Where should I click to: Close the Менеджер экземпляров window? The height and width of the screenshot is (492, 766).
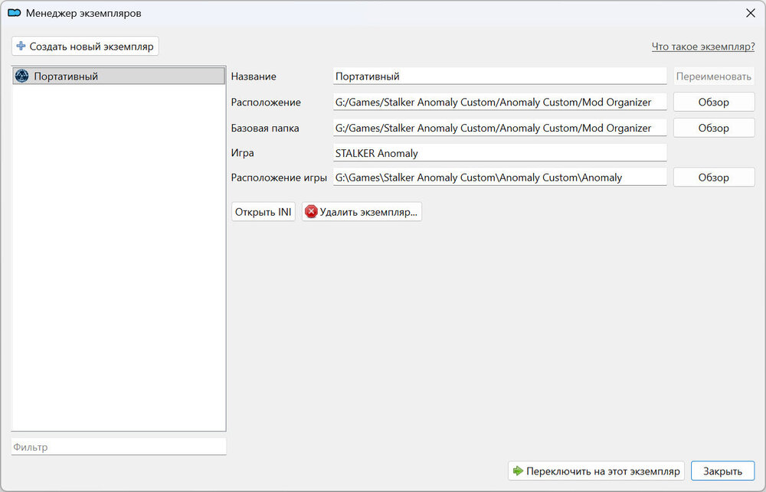748,13
